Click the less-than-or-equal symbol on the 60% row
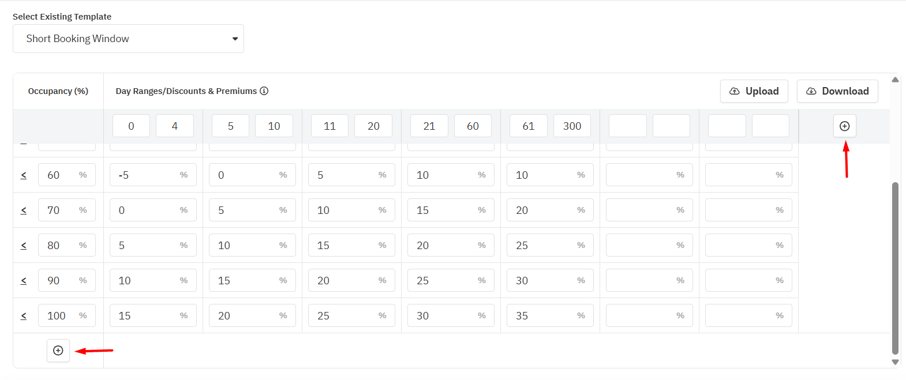 tap(24, 175)
